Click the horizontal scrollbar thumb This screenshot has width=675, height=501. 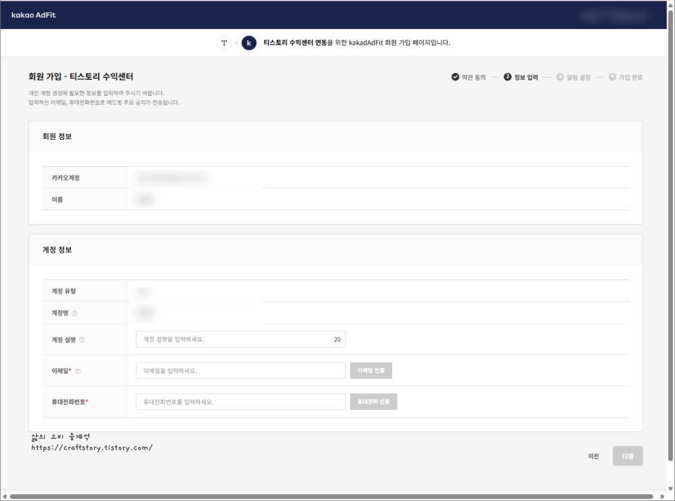(x=331, y=497)
